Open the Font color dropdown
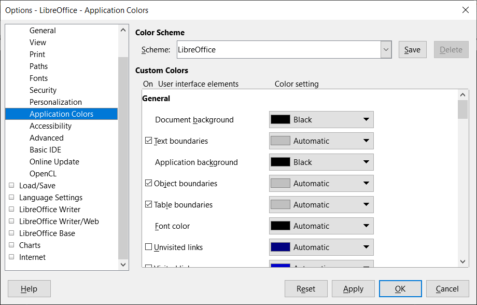The height and width of the screenshot is (305, 477). (321, 226)
